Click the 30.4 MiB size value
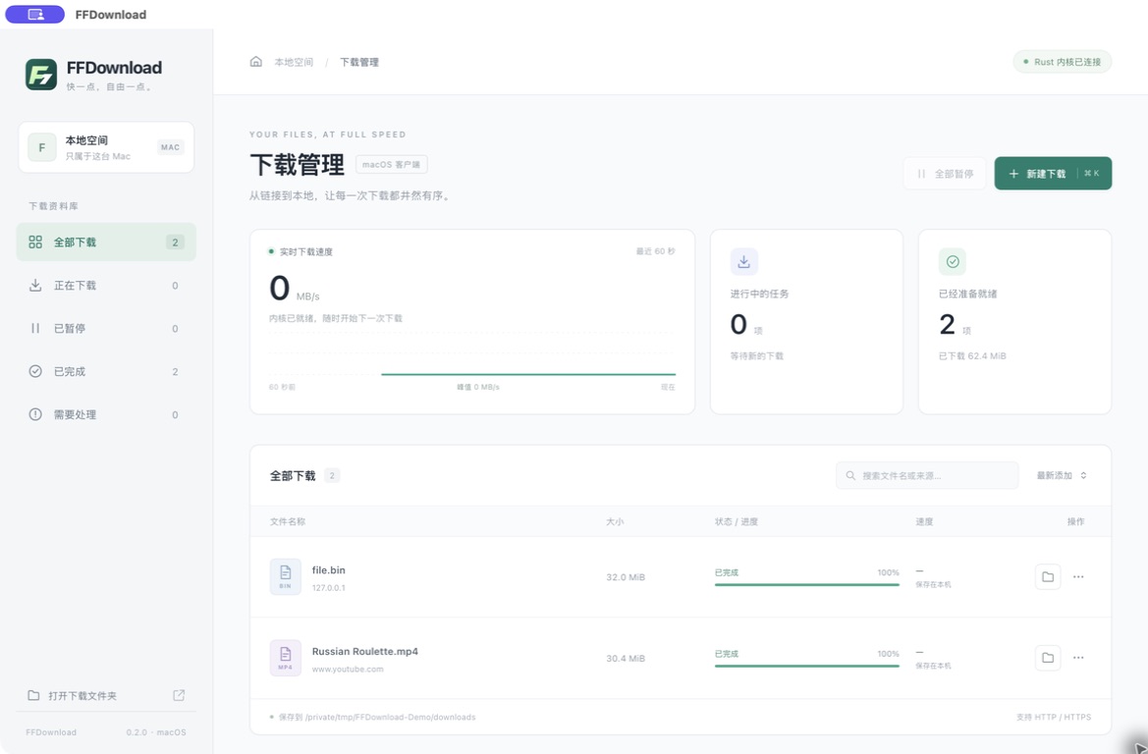The height and width of the screenshot is (754, 1148). (x=626, y=659)
